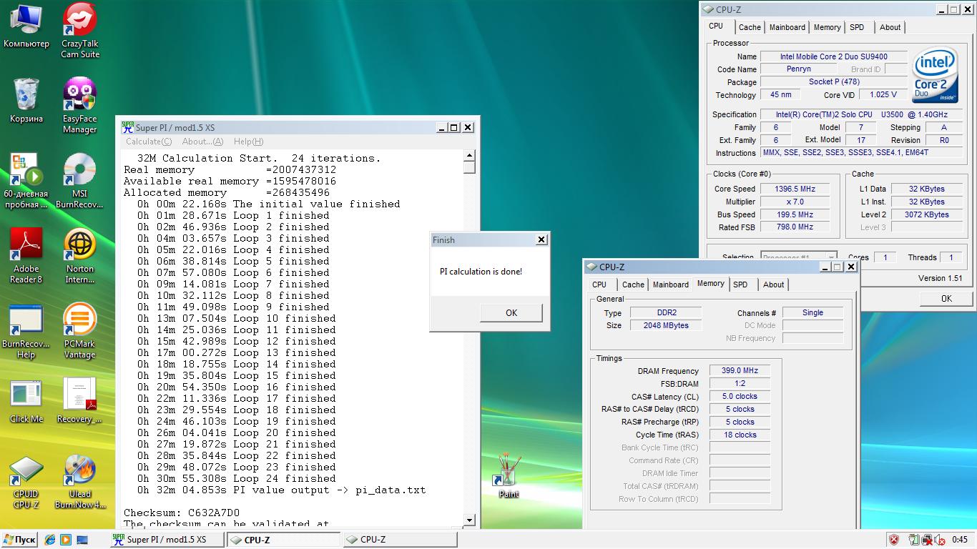Viewport: 977px width, 549px height.
Task: Click the memory Size field 2048 MBytes
Action: click(x=667, y=325)
